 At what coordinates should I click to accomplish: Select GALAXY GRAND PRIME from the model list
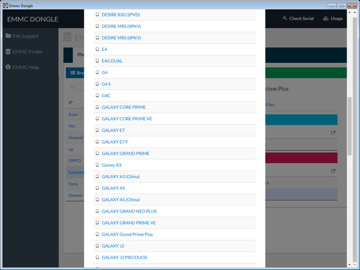pos(125,153)
